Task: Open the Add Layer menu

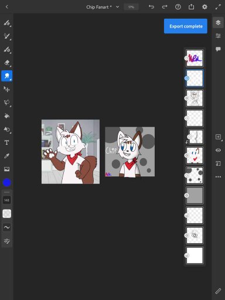Action: tap(218, 137)
